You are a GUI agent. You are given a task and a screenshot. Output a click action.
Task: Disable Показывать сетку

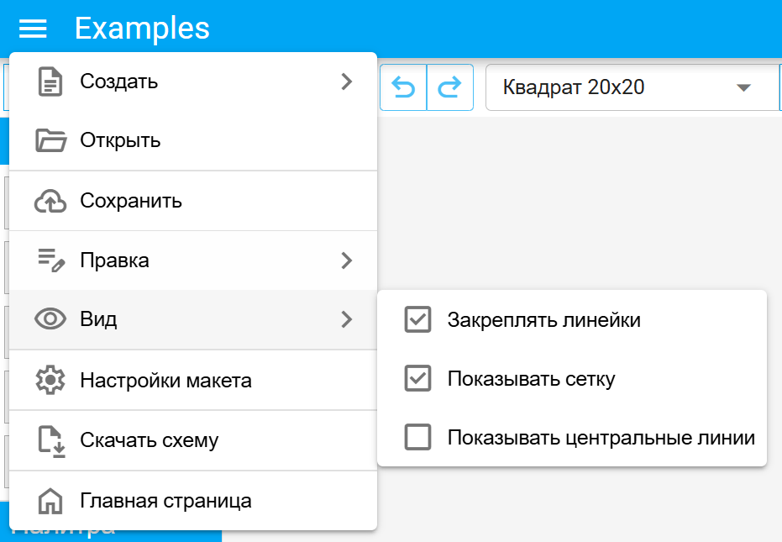tap(417, 378)
